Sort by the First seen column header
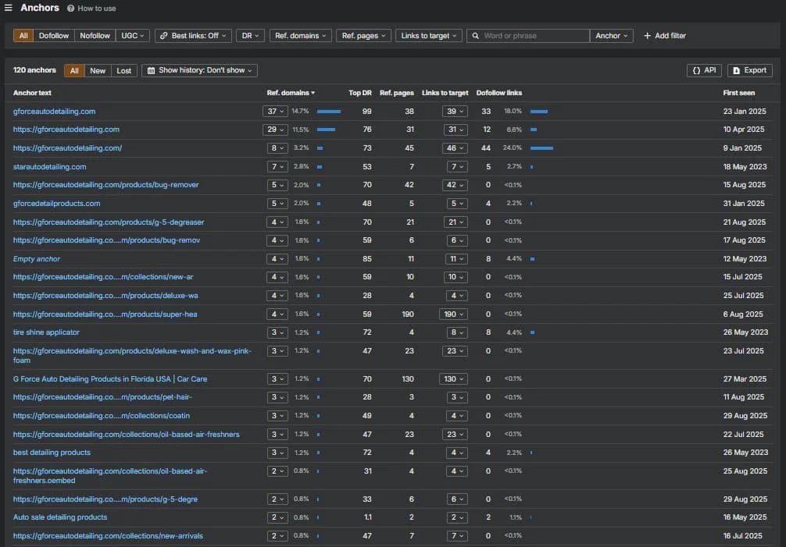The height and width of the screenshot is (547, 786). tap(738, 93)
